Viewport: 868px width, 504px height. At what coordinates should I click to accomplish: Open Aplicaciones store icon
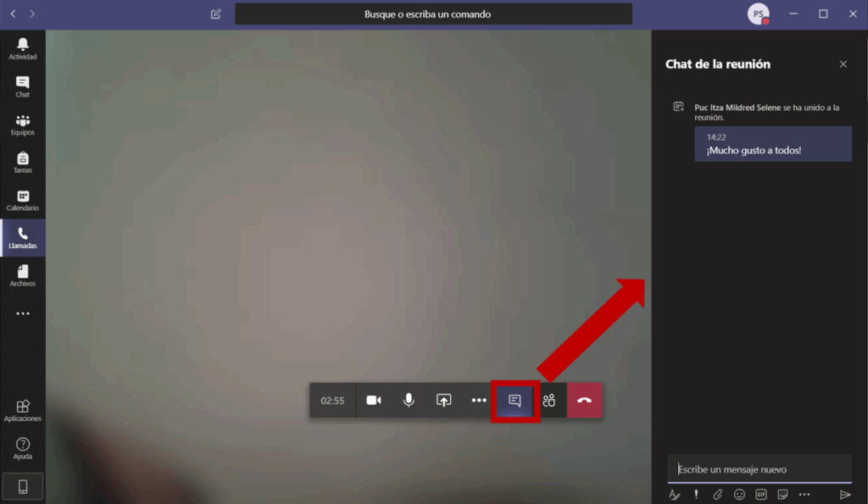click(23, 411)
